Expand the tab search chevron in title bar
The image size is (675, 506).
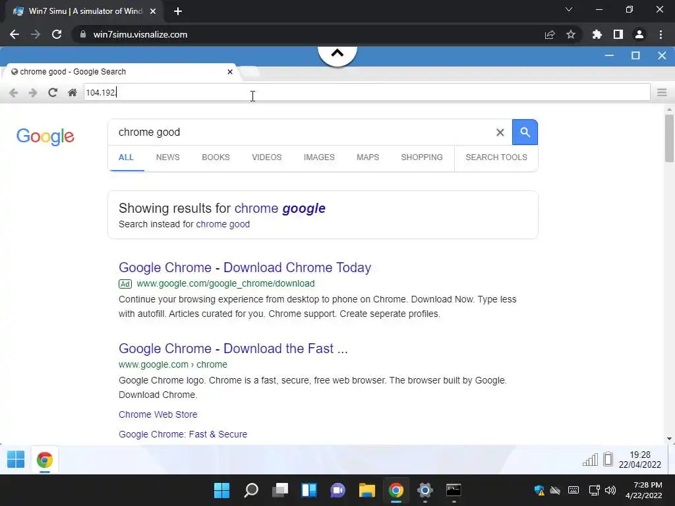click(569, 9)
